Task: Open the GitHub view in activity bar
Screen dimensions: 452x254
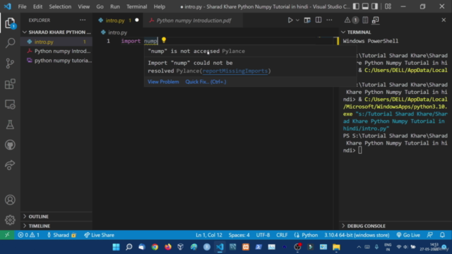Action: coord(10,145)
